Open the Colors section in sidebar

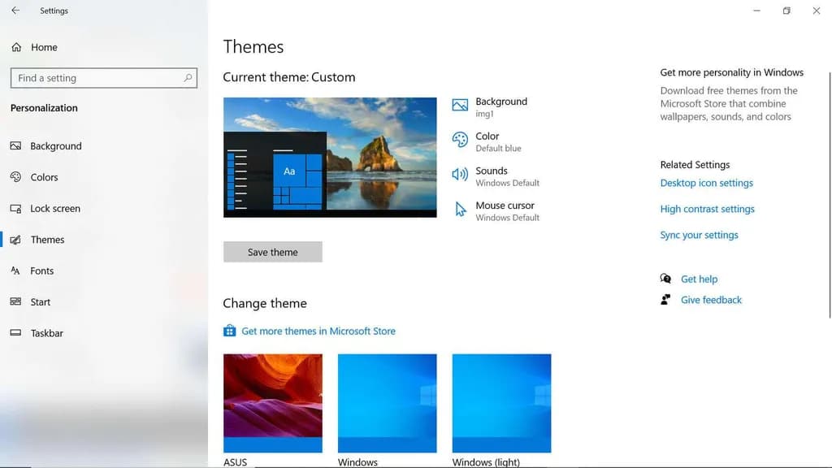coord(44,177)
